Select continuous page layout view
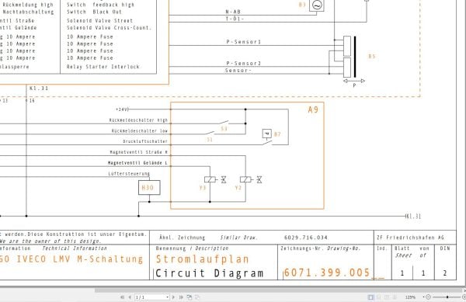The height and width of the screenshot is (302, 466). click(x=379, y=297)
